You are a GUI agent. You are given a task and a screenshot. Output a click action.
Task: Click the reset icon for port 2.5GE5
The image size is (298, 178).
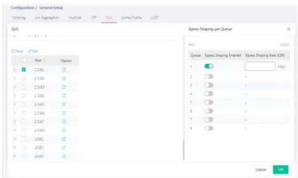pos(64,104)
